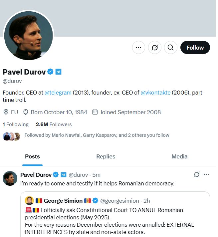Open the three-dot menu on Durov's post
The width and height of the screenshot is (218, 237).
pyautogui.click(x=206, y=174)
